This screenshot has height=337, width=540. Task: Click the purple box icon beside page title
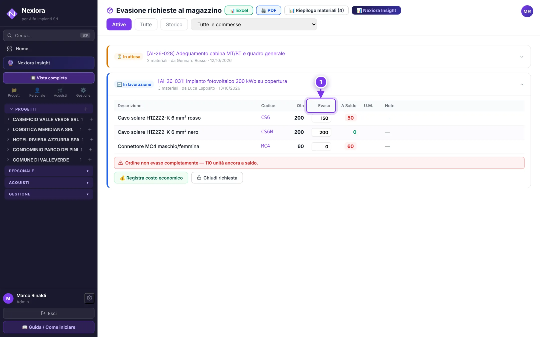(110, 10)
